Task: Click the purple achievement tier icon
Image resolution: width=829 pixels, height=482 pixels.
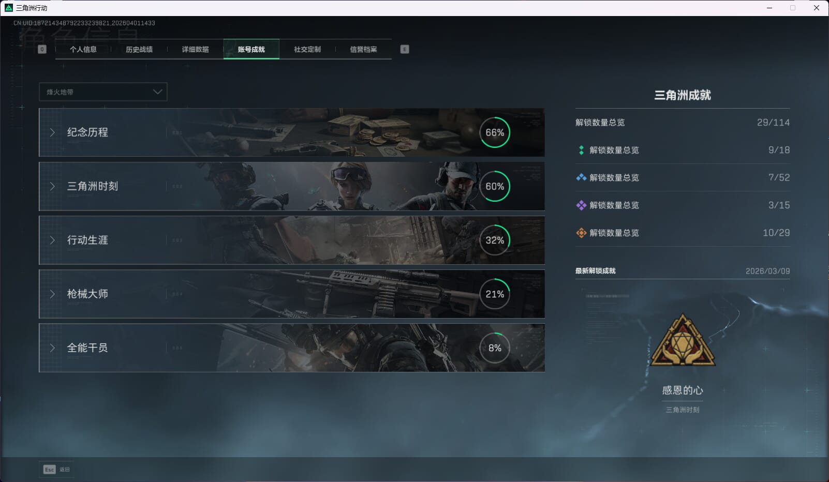Action: tap(581, 205)
